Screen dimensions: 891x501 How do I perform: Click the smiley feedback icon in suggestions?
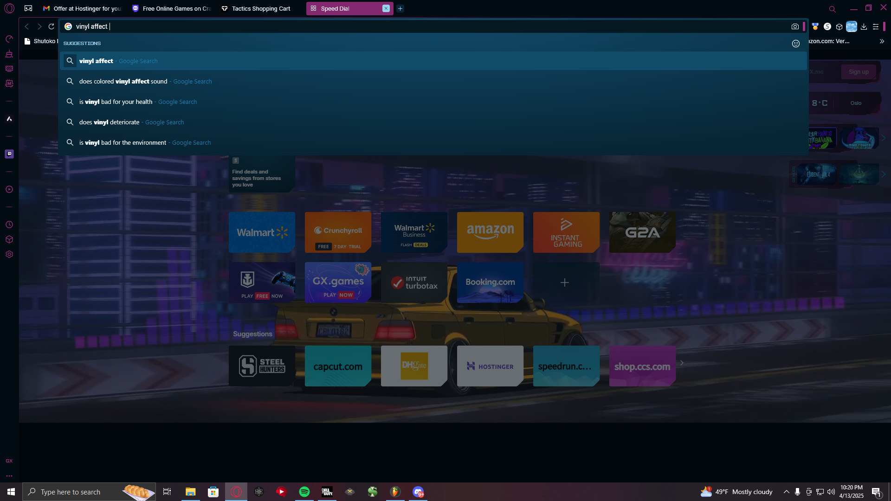pyautogui.click(x=796, y=44)
